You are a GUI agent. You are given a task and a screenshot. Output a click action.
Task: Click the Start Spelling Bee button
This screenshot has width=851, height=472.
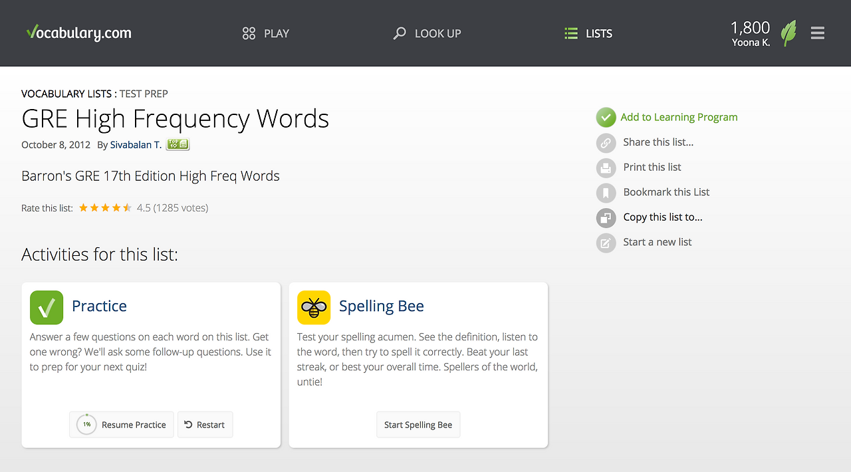click(418, 424)
